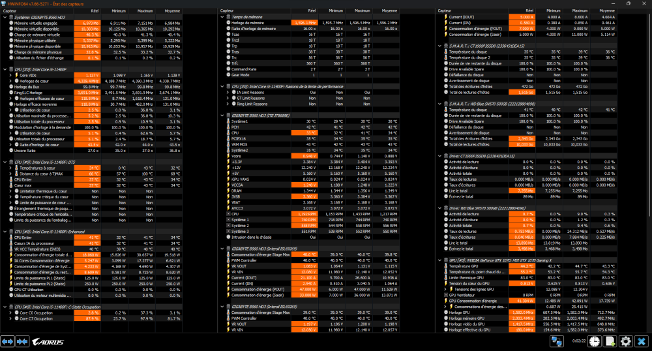Click the blue X close sensors icon
Screen dimensions: 652x351
(x=642, y=341)
